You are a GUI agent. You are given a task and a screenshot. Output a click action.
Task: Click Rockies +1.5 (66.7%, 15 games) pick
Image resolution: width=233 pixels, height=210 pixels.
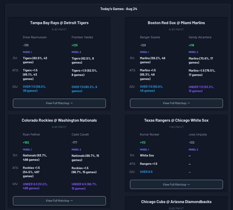pos(84,170)
